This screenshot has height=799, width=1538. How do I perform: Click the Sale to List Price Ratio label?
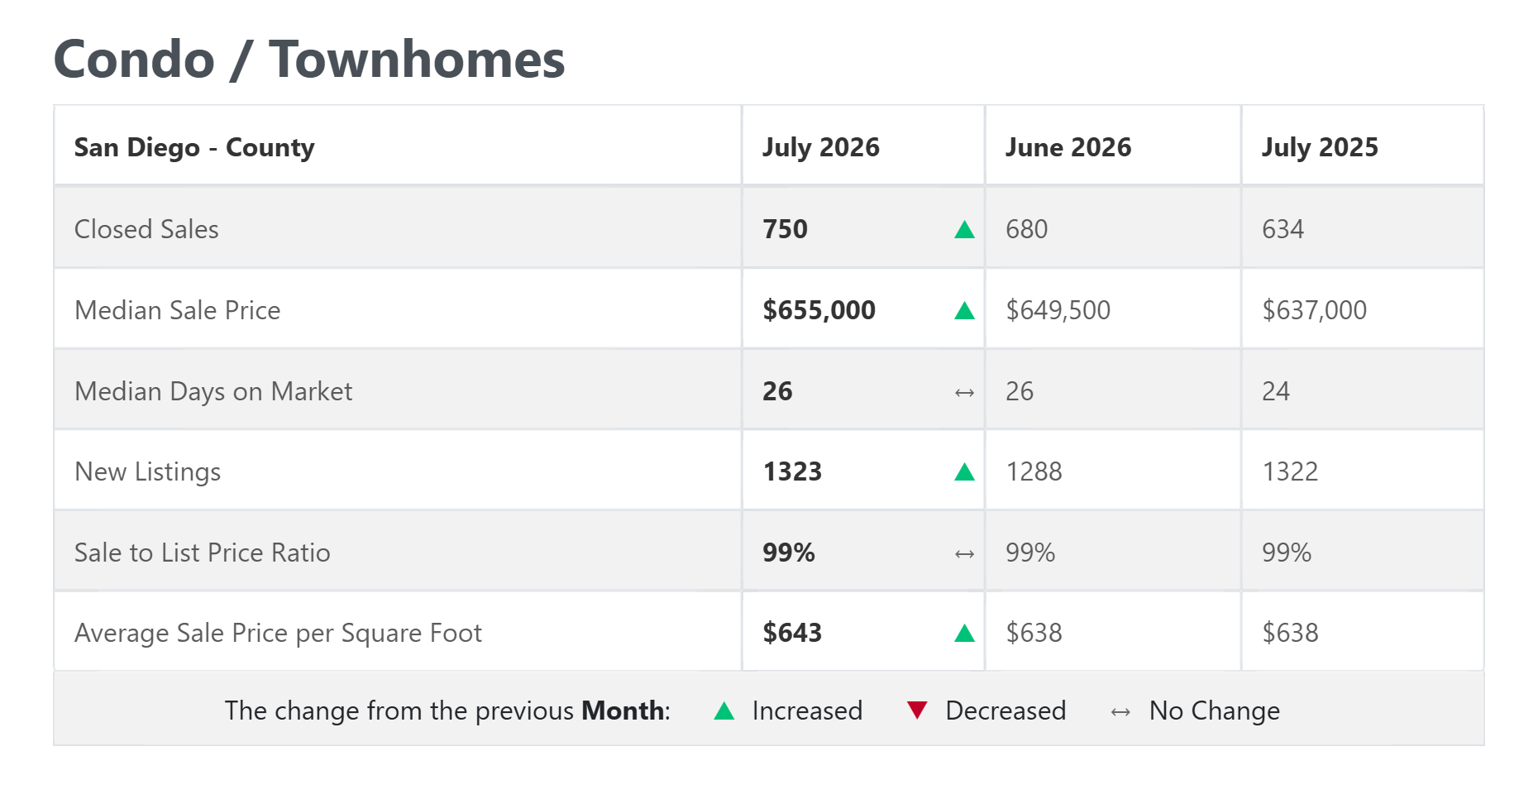(x=203, y=553)
